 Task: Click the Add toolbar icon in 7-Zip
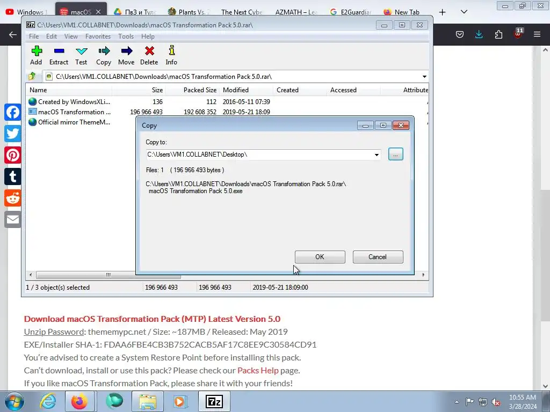point(36,55)
